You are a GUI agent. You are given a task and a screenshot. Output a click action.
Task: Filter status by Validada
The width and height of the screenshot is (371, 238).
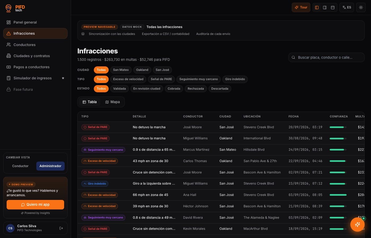(x=120, y=89)
